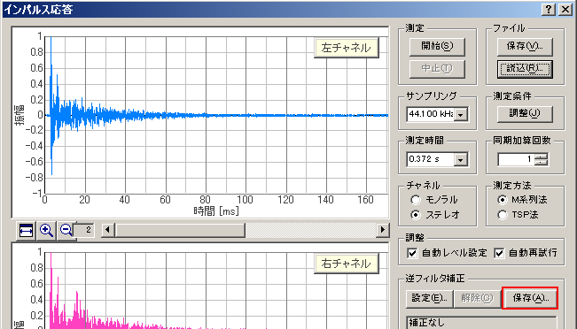Expand the 測定時間 0.372 s dropdown

(x=460, y=160)
